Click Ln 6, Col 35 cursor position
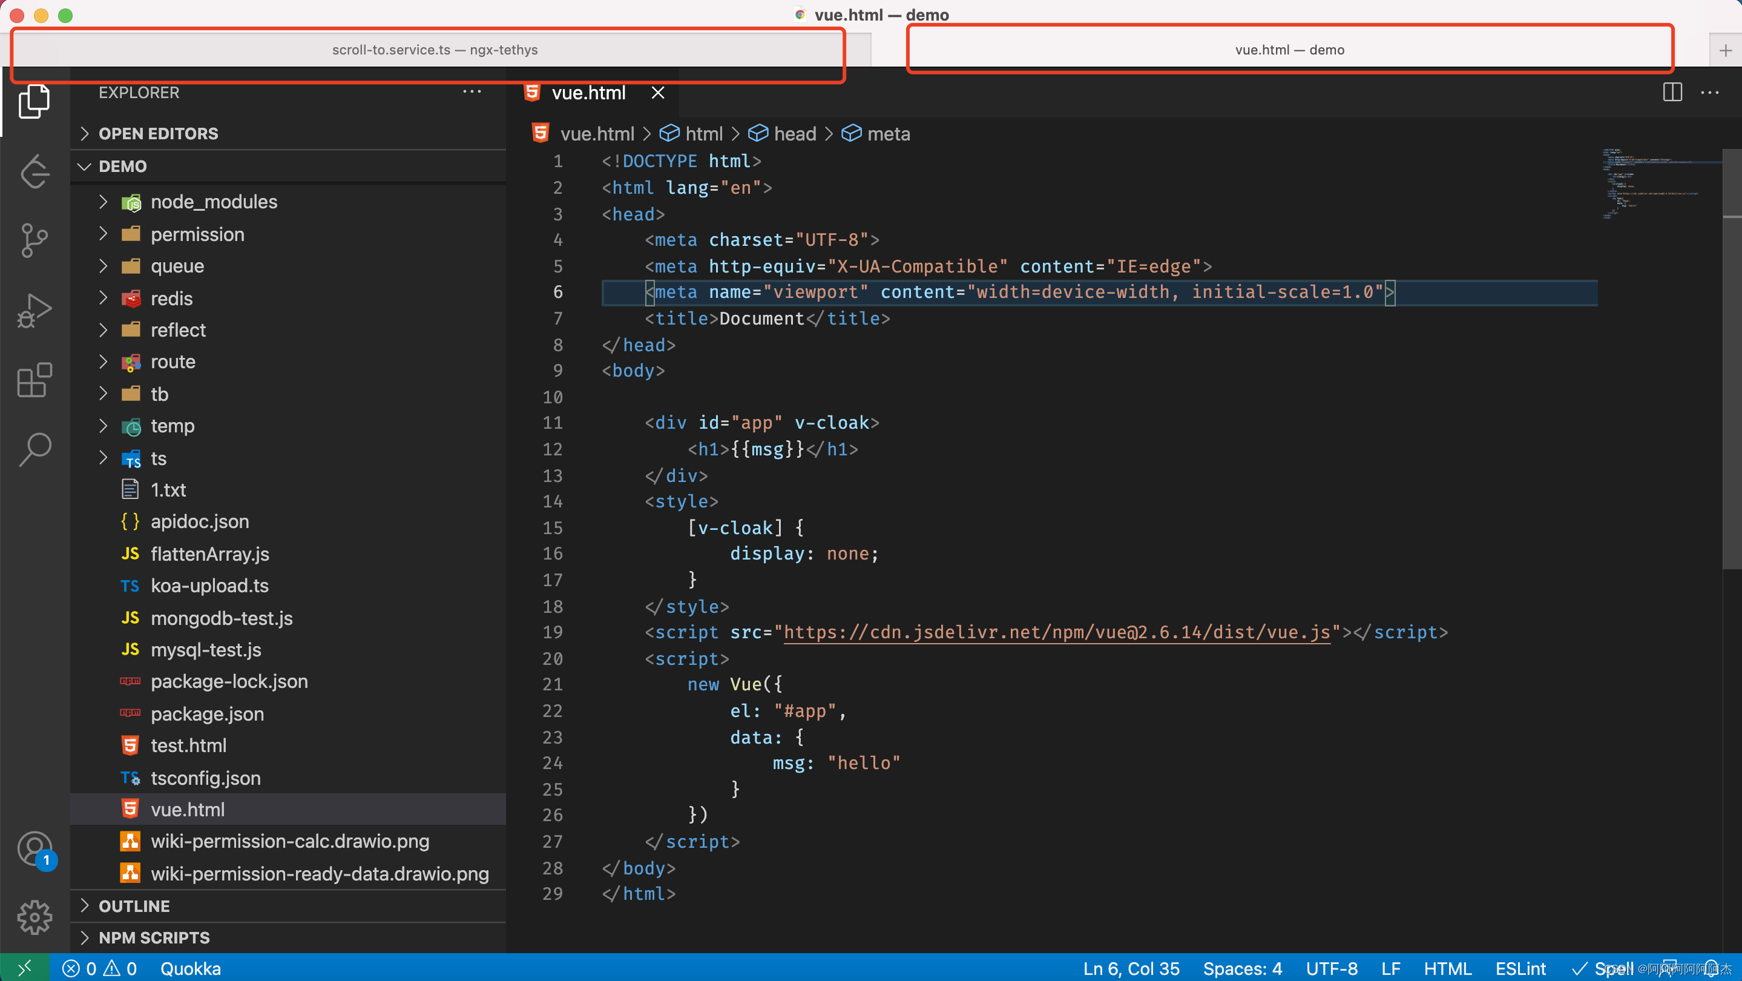This screenshot has width=1742, height=981. [x=1131, y=968]
